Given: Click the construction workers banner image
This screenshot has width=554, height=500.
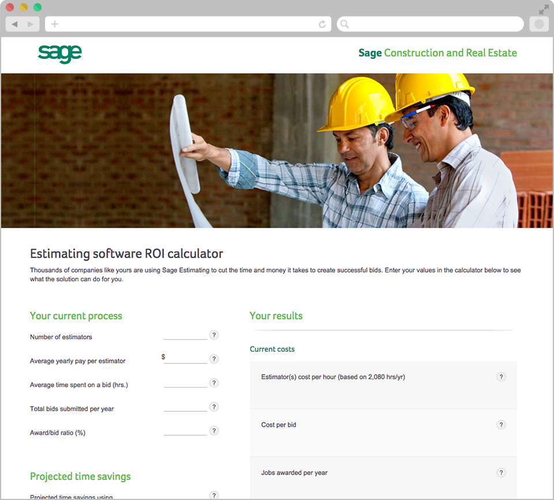Looking at the screenshot, I should tap(277, 151).
